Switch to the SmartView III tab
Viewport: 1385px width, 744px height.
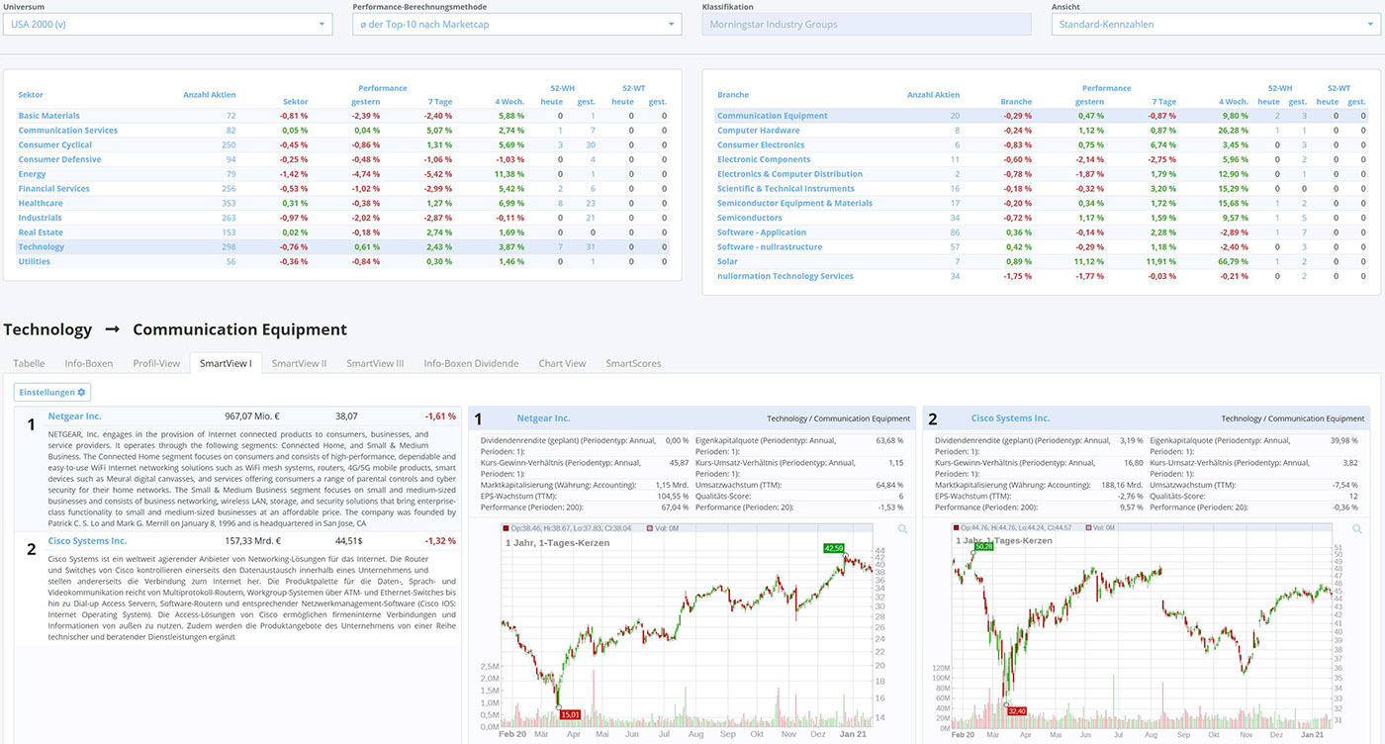click(x=375, y=363)
